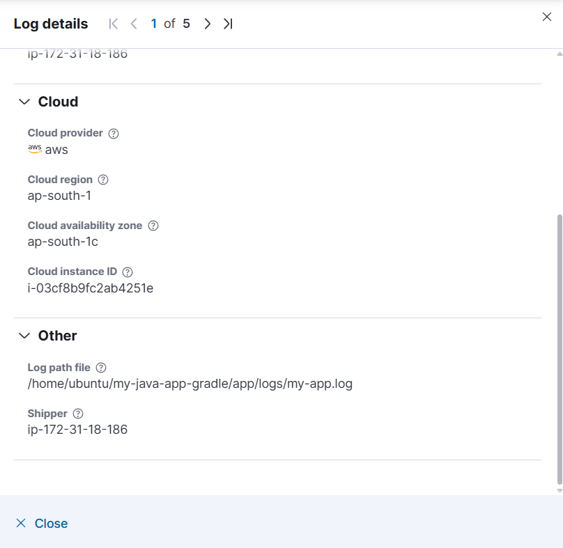Viewport: 563px width, 548px height.
Task: Click the scrollbar up arrow
Action: point(560,54)
